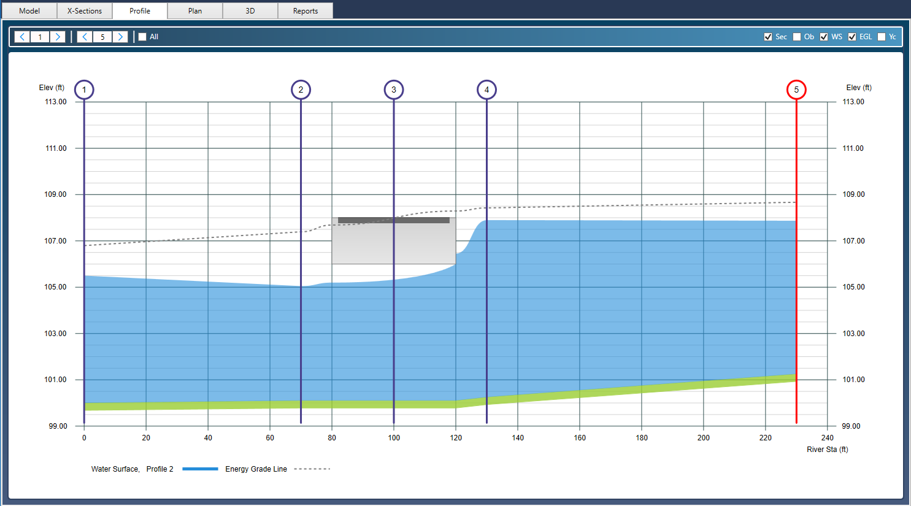Click the right arrow beside the 5 box
Viewport: 911px width, 506px height.
tap(121, 36)
